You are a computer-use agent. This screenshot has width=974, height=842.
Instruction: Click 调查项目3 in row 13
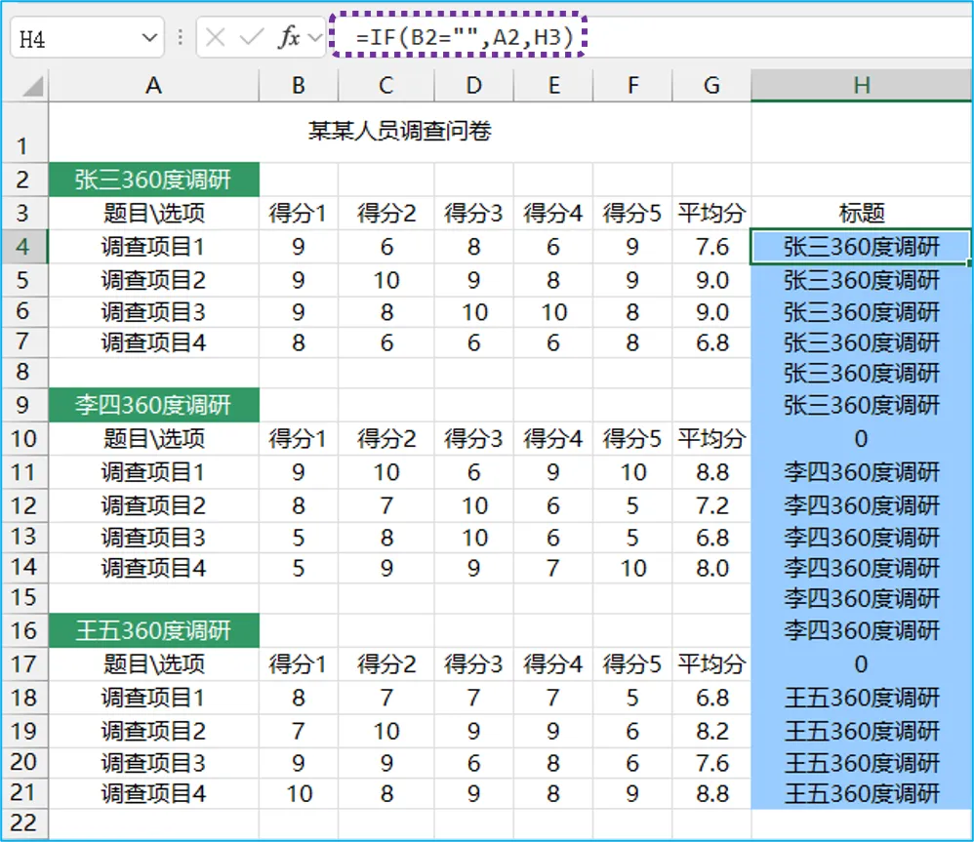click(153, 538)
